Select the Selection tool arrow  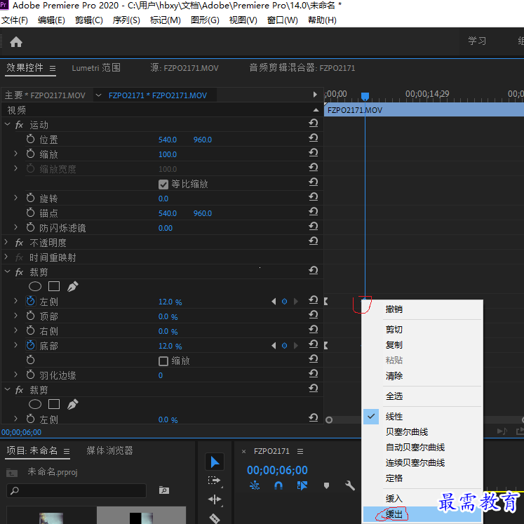[215, 462]
